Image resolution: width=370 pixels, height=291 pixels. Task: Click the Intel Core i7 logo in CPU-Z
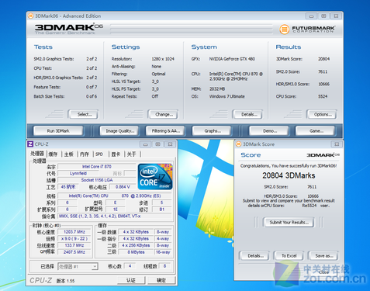click(155, 176)
